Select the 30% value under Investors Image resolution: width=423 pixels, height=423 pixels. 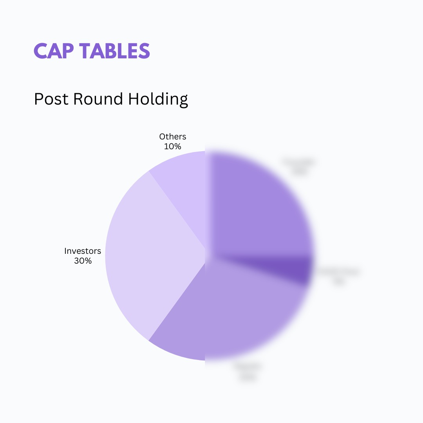click(83, 261)
